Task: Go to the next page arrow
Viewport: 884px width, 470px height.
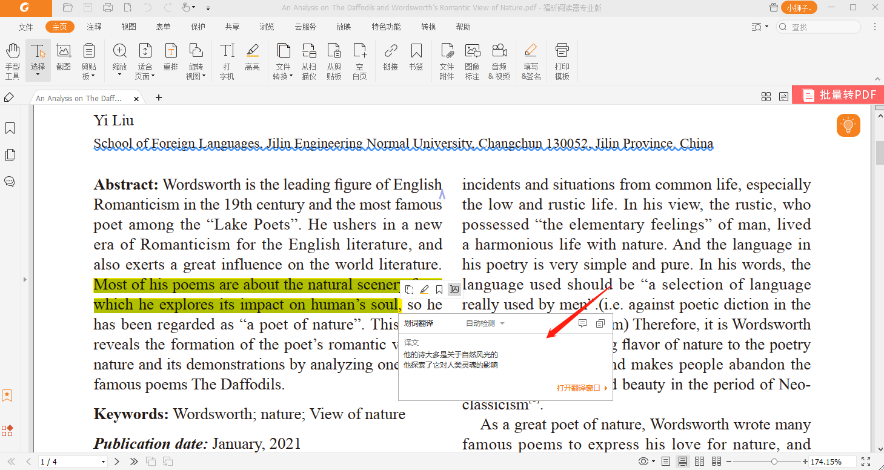Action: click(x=117, y=462)
